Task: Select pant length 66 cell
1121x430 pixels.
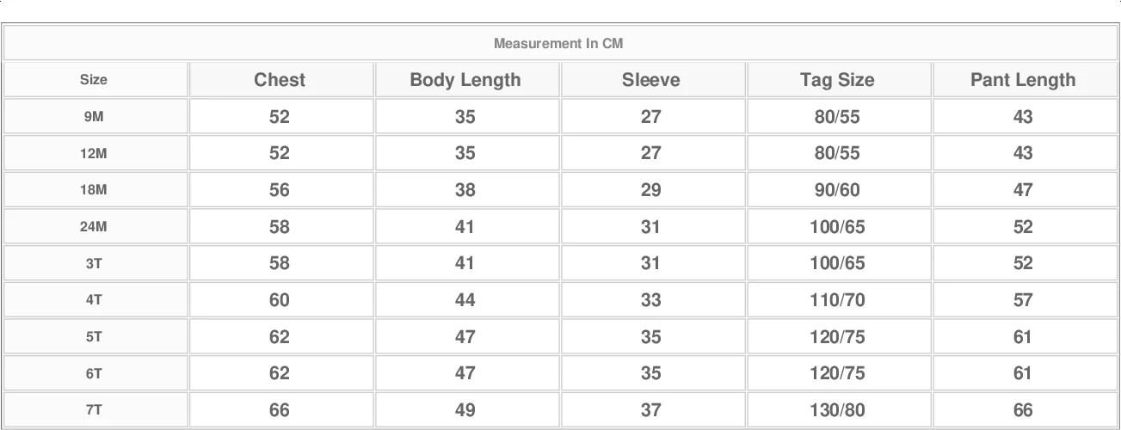Action: point(1023,410)
